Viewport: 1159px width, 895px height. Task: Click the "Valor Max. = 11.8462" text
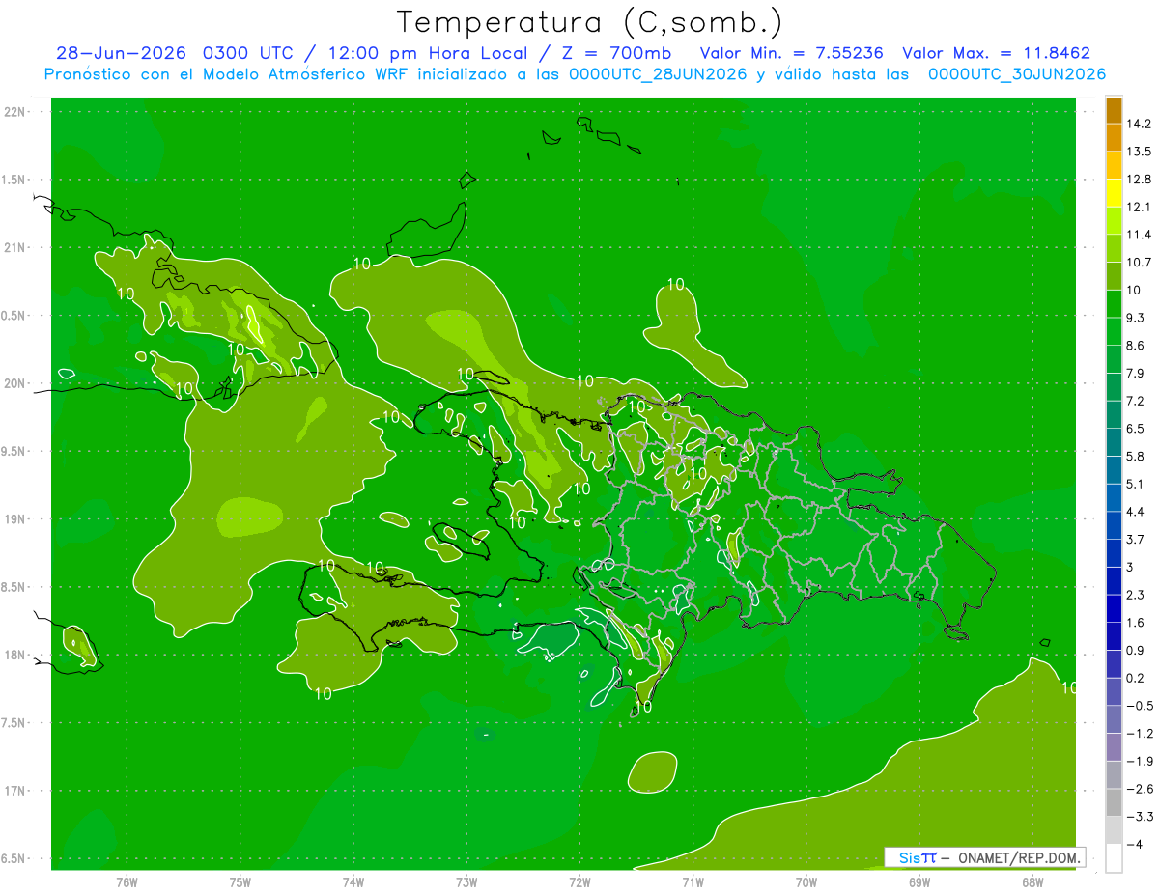pyautogui.click(x=996, y=53)
